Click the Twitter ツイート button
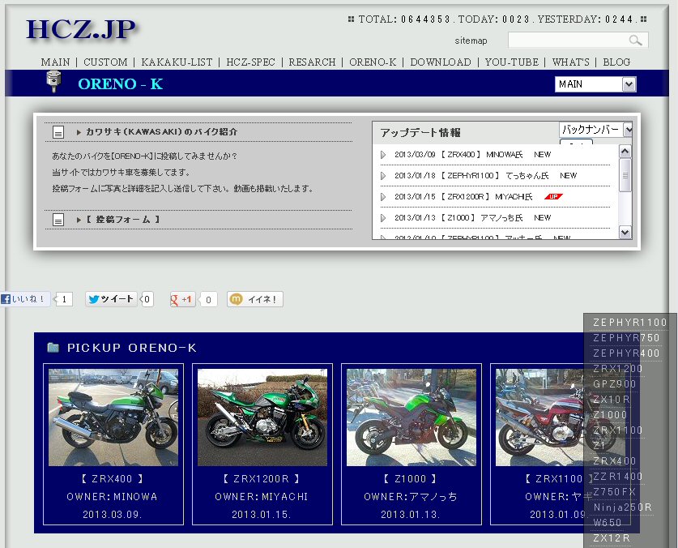Image resolution: width=678 pixels, height=548 pixels. (x=111, y=299)
